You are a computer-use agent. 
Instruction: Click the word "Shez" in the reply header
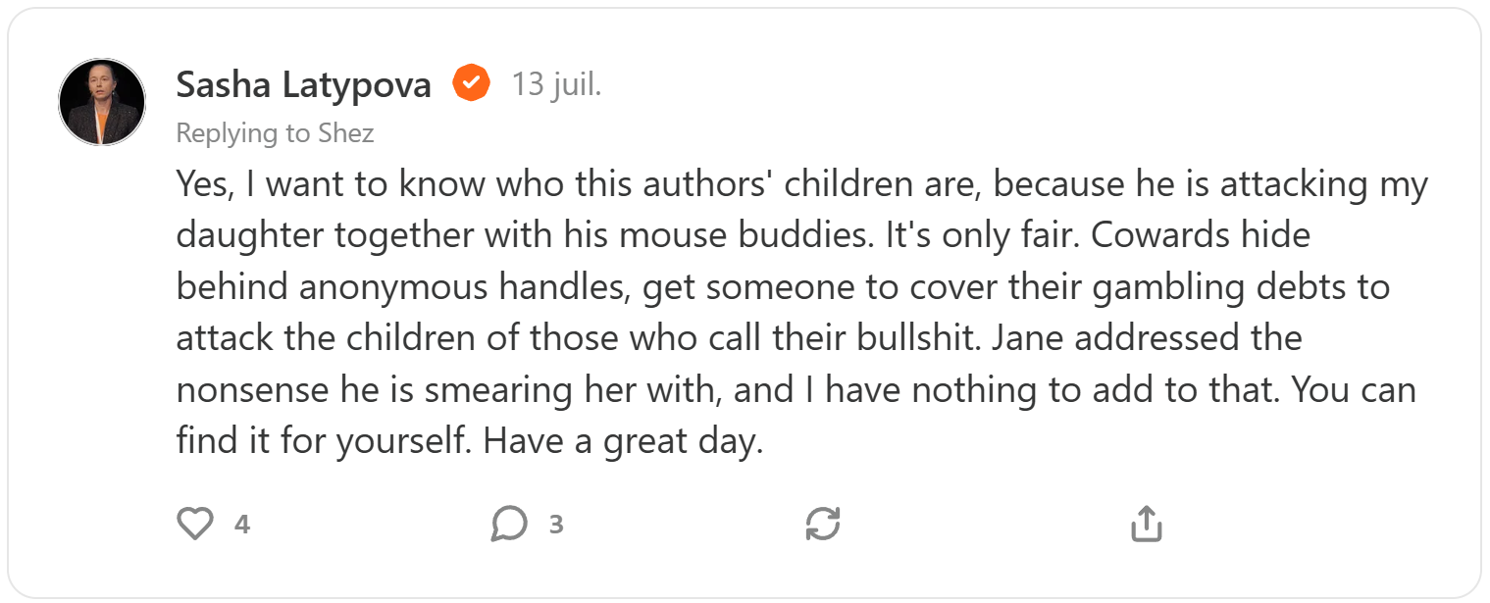(x=346, y=133)
